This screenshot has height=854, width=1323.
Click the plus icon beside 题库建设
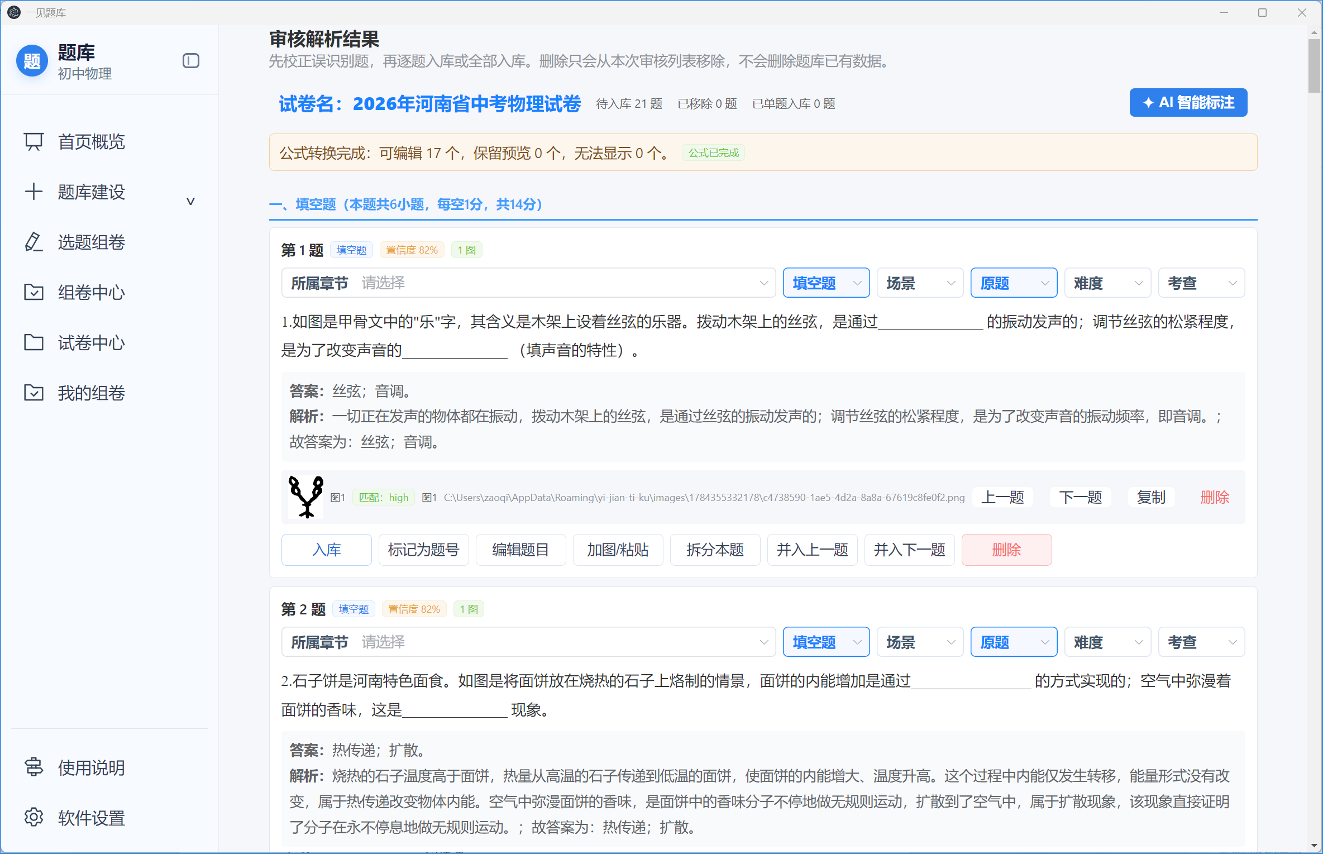point(34,192)
